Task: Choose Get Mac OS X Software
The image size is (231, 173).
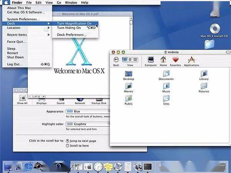Action: tap(27, 12)
